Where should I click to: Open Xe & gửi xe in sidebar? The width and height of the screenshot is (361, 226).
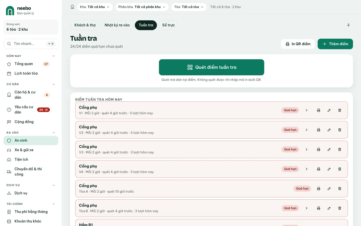31,150
